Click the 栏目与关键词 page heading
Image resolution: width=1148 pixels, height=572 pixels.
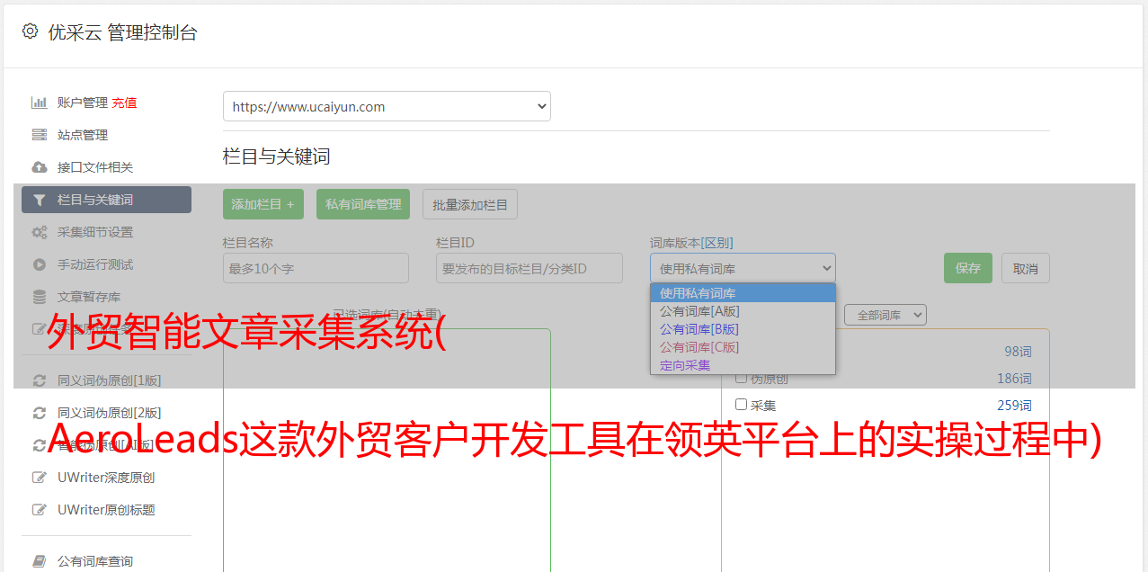tap(277, 156)
